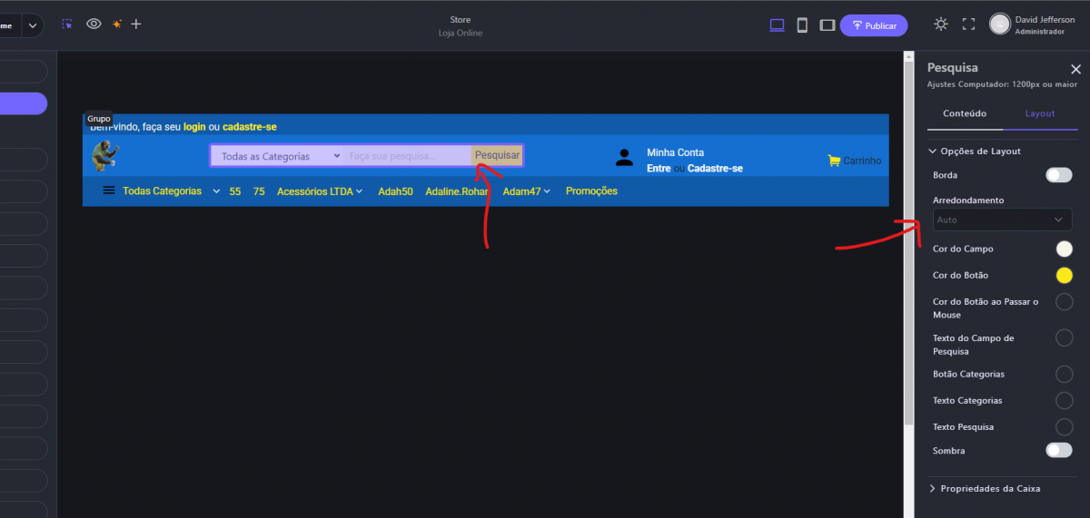The height and width of the screenshot is (518, 1090).
Task: Enter fullscreen mode via brackets icon
Action: [968, 24]
